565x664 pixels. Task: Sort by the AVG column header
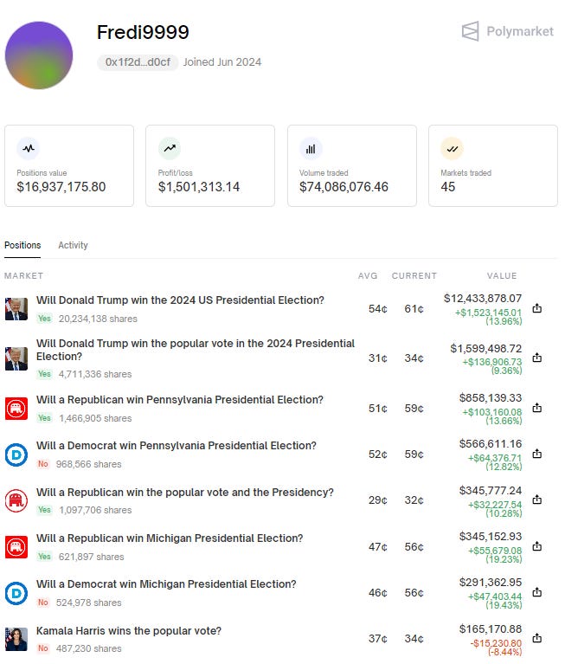[x=368, y=275]
